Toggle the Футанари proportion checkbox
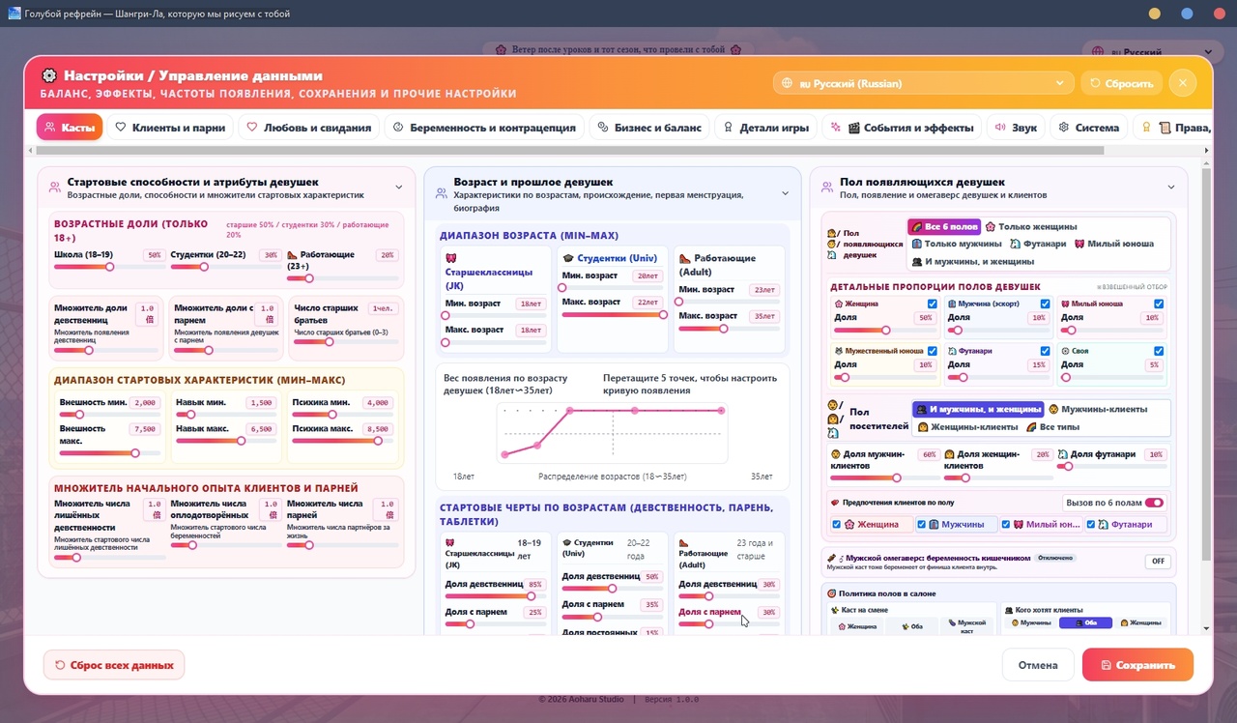 pyautogui.click(x=1045, y=351)
